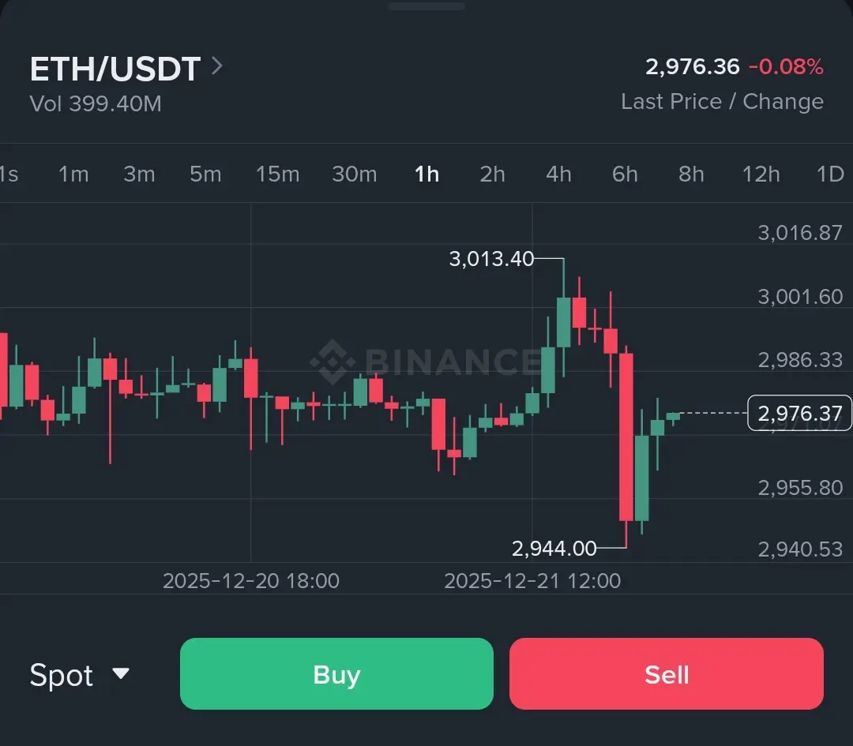Choose the 4h timeframe tab

click(558, 174)
